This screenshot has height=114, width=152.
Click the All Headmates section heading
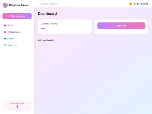[x=46, y=40]
